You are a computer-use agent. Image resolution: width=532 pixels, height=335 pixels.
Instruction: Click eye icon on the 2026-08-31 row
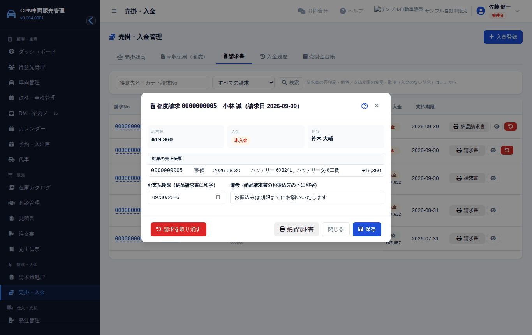[493, 210]
